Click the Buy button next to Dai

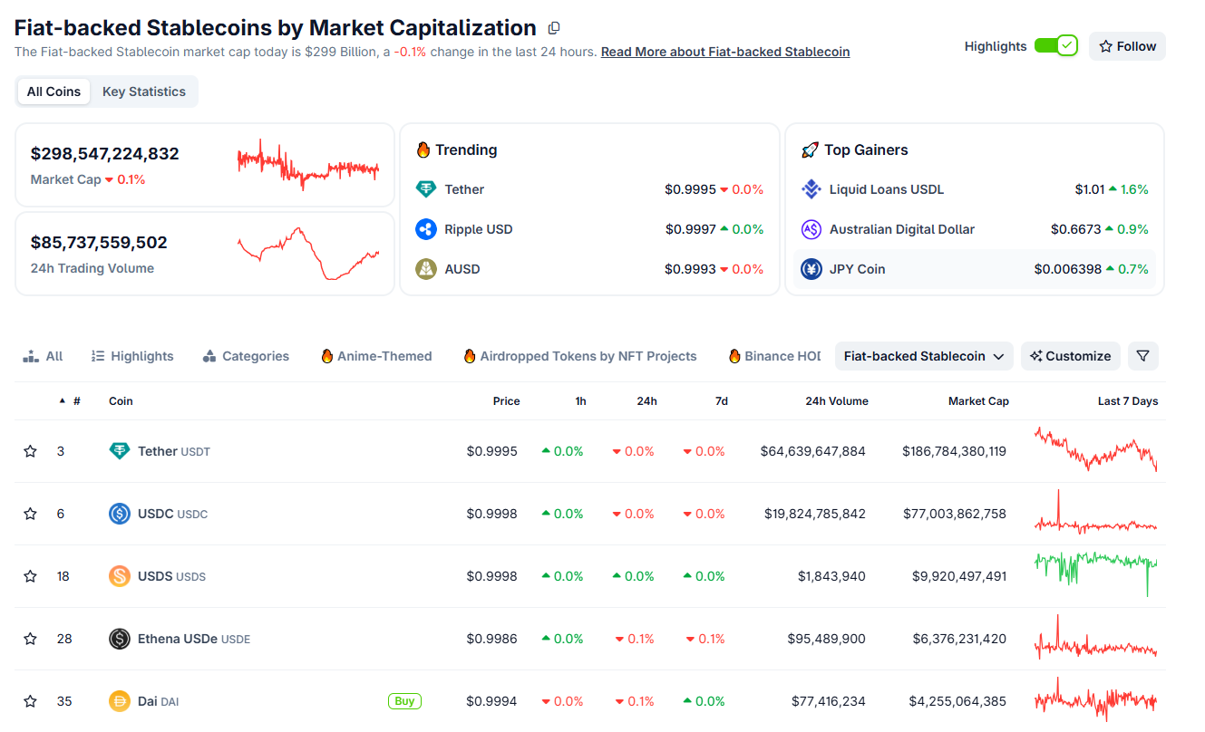(404, 701)
